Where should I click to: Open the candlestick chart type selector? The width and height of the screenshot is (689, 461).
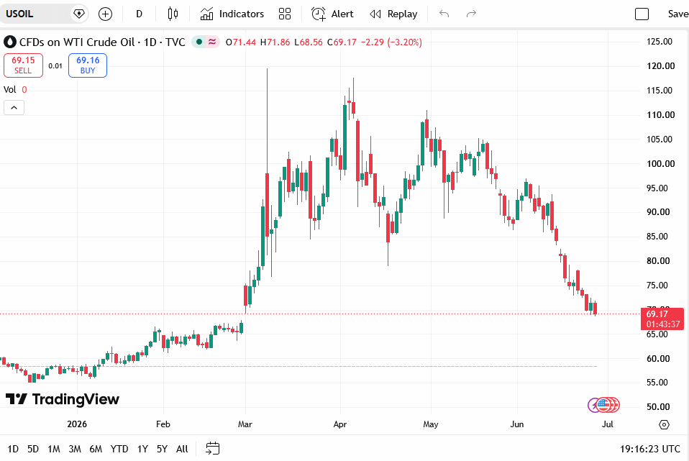173,14
